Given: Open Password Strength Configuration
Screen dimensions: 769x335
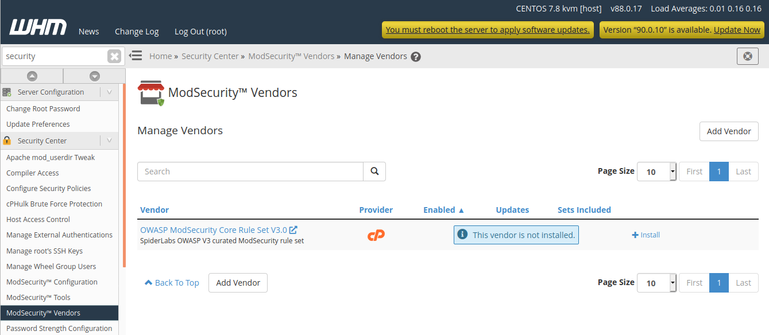Looking at the screenshot, I should tap(60, 329).
